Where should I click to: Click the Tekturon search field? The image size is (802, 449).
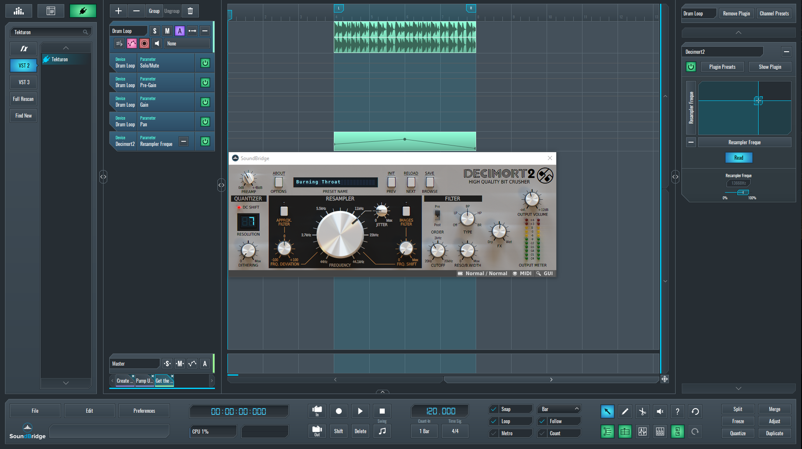[x=51, y=32]
